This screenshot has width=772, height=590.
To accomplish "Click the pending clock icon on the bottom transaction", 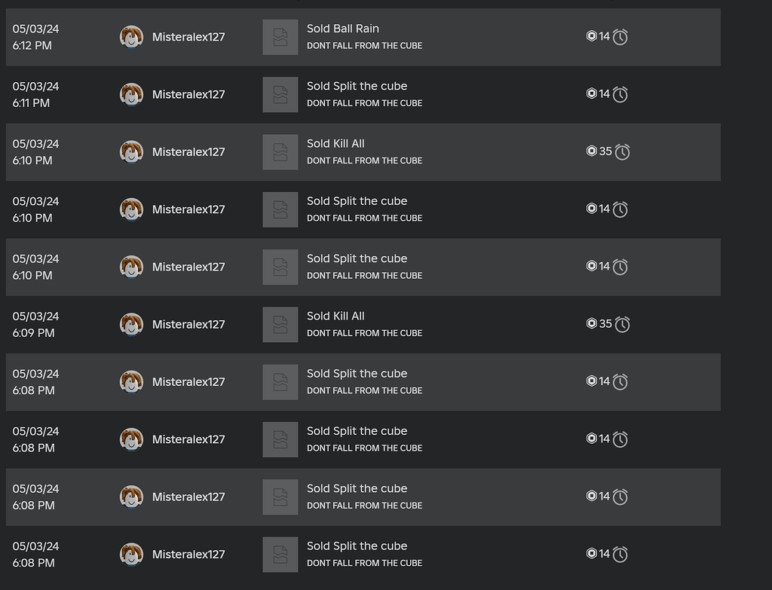I will click(x=620, y=554).
